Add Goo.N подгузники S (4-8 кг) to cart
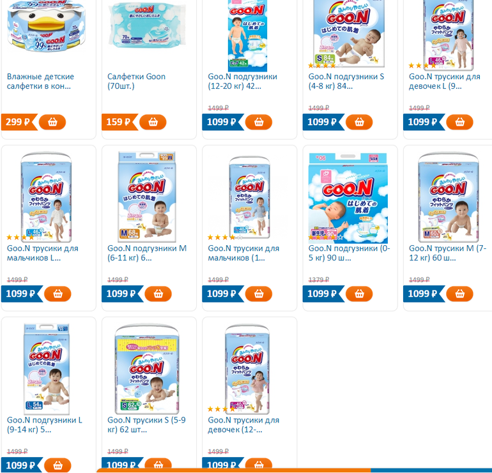Screen dimensions: 492x473 (359, 122)
